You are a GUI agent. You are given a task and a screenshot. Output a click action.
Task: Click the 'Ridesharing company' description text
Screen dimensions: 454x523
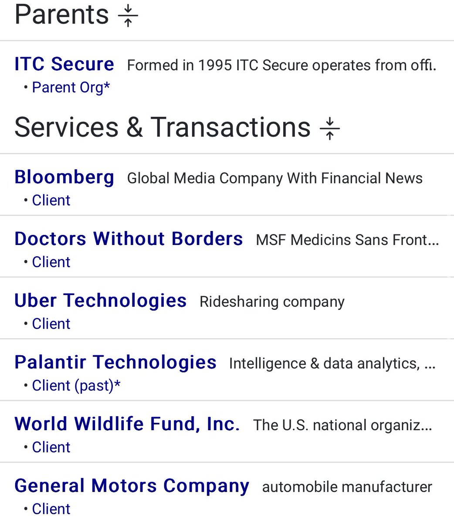click(272, 302)
